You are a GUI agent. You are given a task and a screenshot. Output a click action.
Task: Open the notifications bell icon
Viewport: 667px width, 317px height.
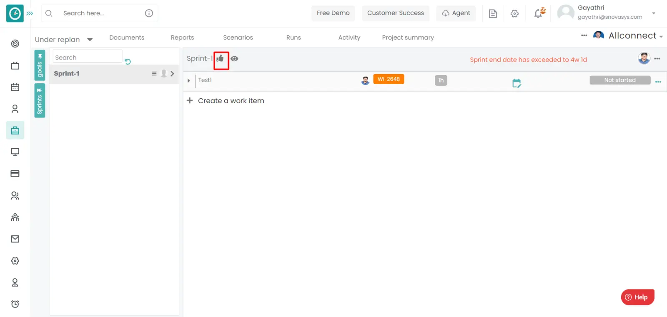539,13
